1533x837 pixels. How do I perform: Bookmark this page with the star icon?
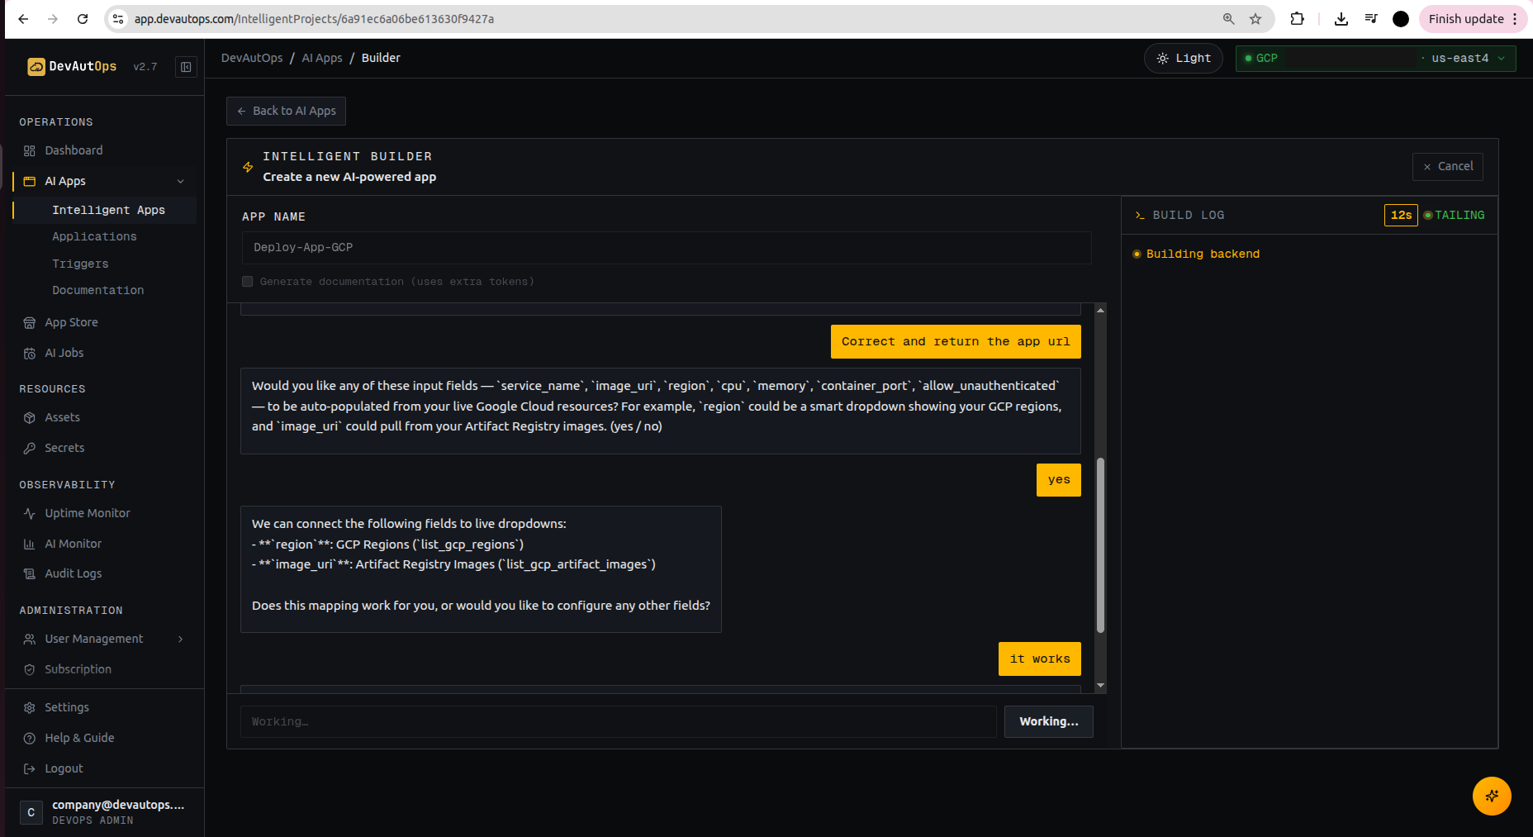[x=1255, y=19]
